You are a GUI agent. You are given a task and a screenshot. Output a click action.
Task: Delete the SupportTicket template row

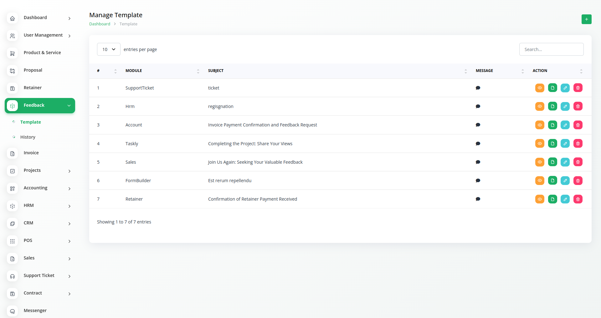(578, 88)
